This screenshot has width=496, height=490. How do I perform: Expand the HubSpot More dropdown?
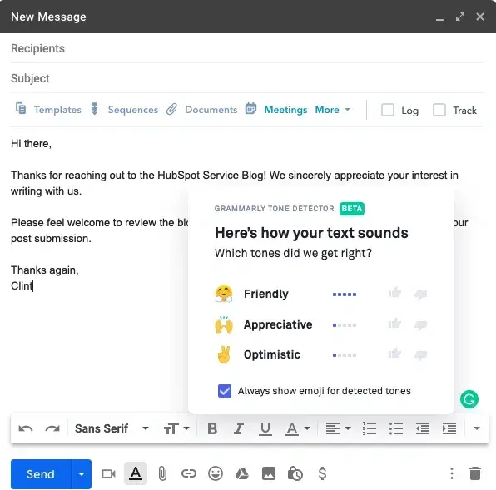333,110
